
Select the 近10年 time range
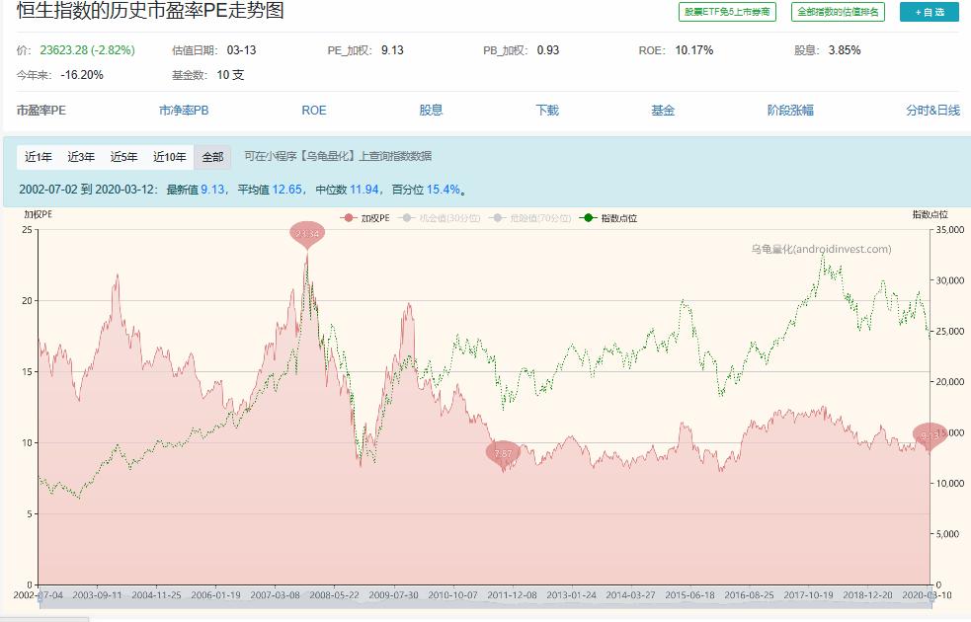point(170,157)
